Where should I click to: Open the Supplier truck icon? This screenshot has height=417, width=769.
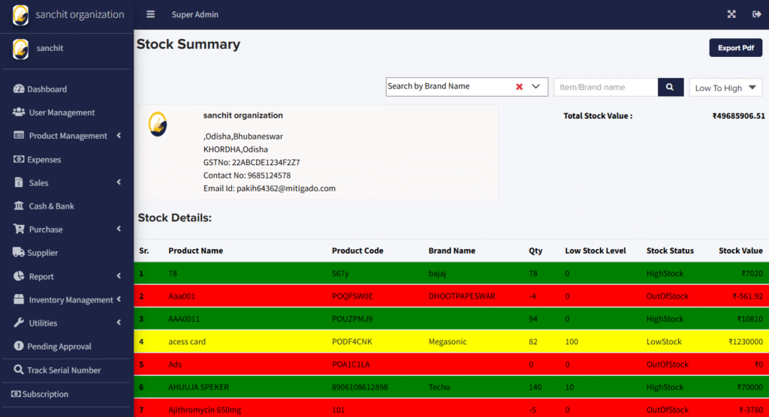pos(20,253)
